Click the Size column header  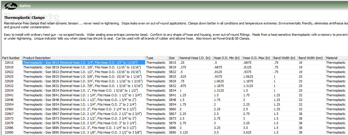click(173, 58)
